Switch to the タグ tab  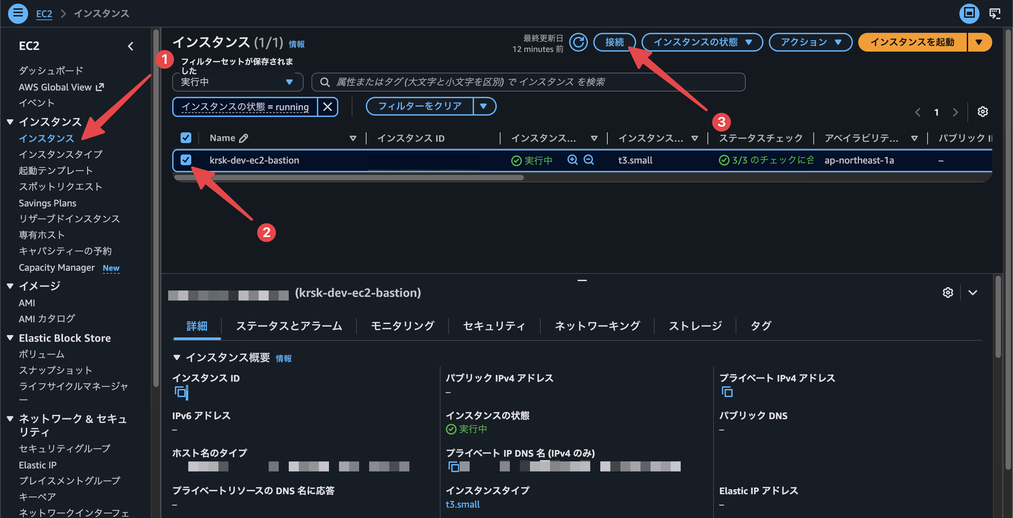coord(760,326)
